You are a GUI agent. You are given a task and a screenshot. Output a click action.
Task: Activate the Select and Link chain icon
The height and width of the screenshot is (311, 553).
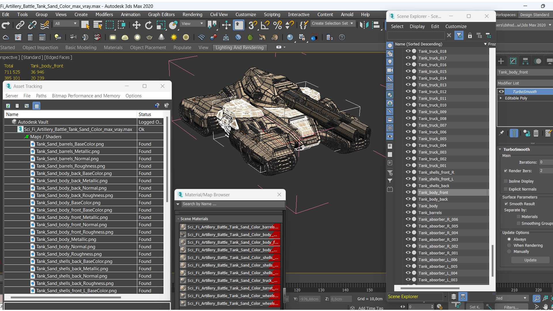click(20, 25)
